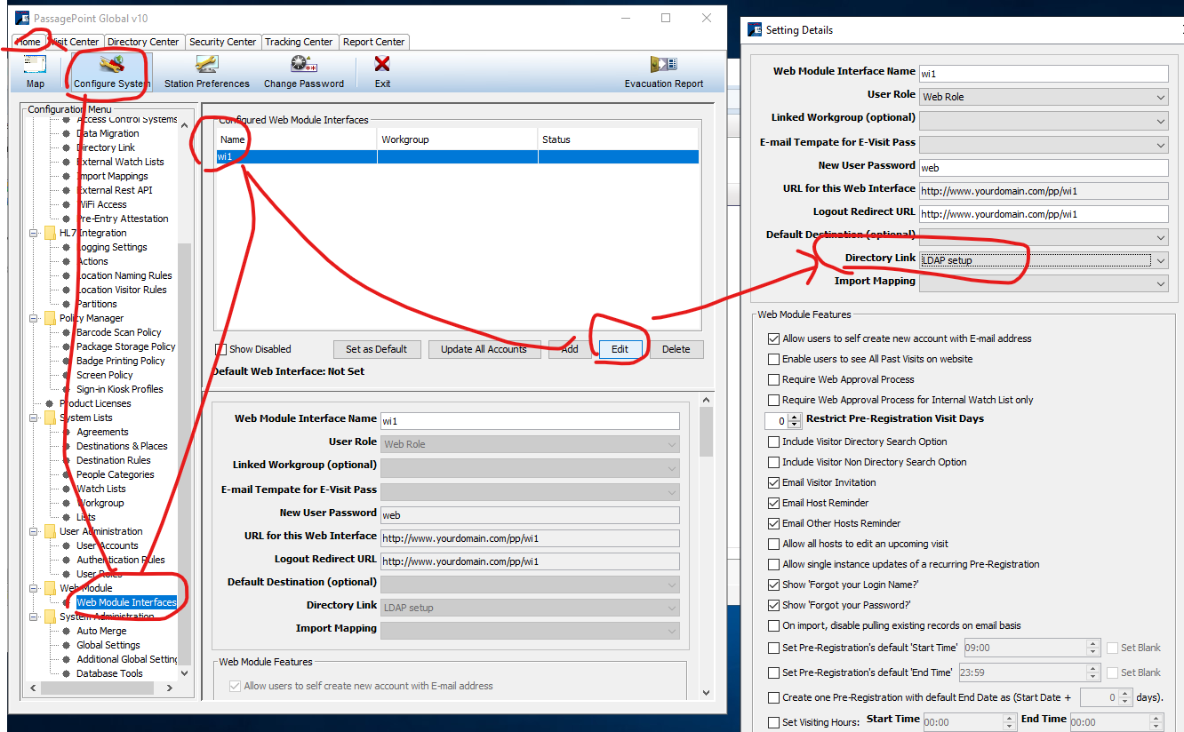Open Barcode Scan Policy tree item
This screenshot has width=1184, height=732.
118,332
